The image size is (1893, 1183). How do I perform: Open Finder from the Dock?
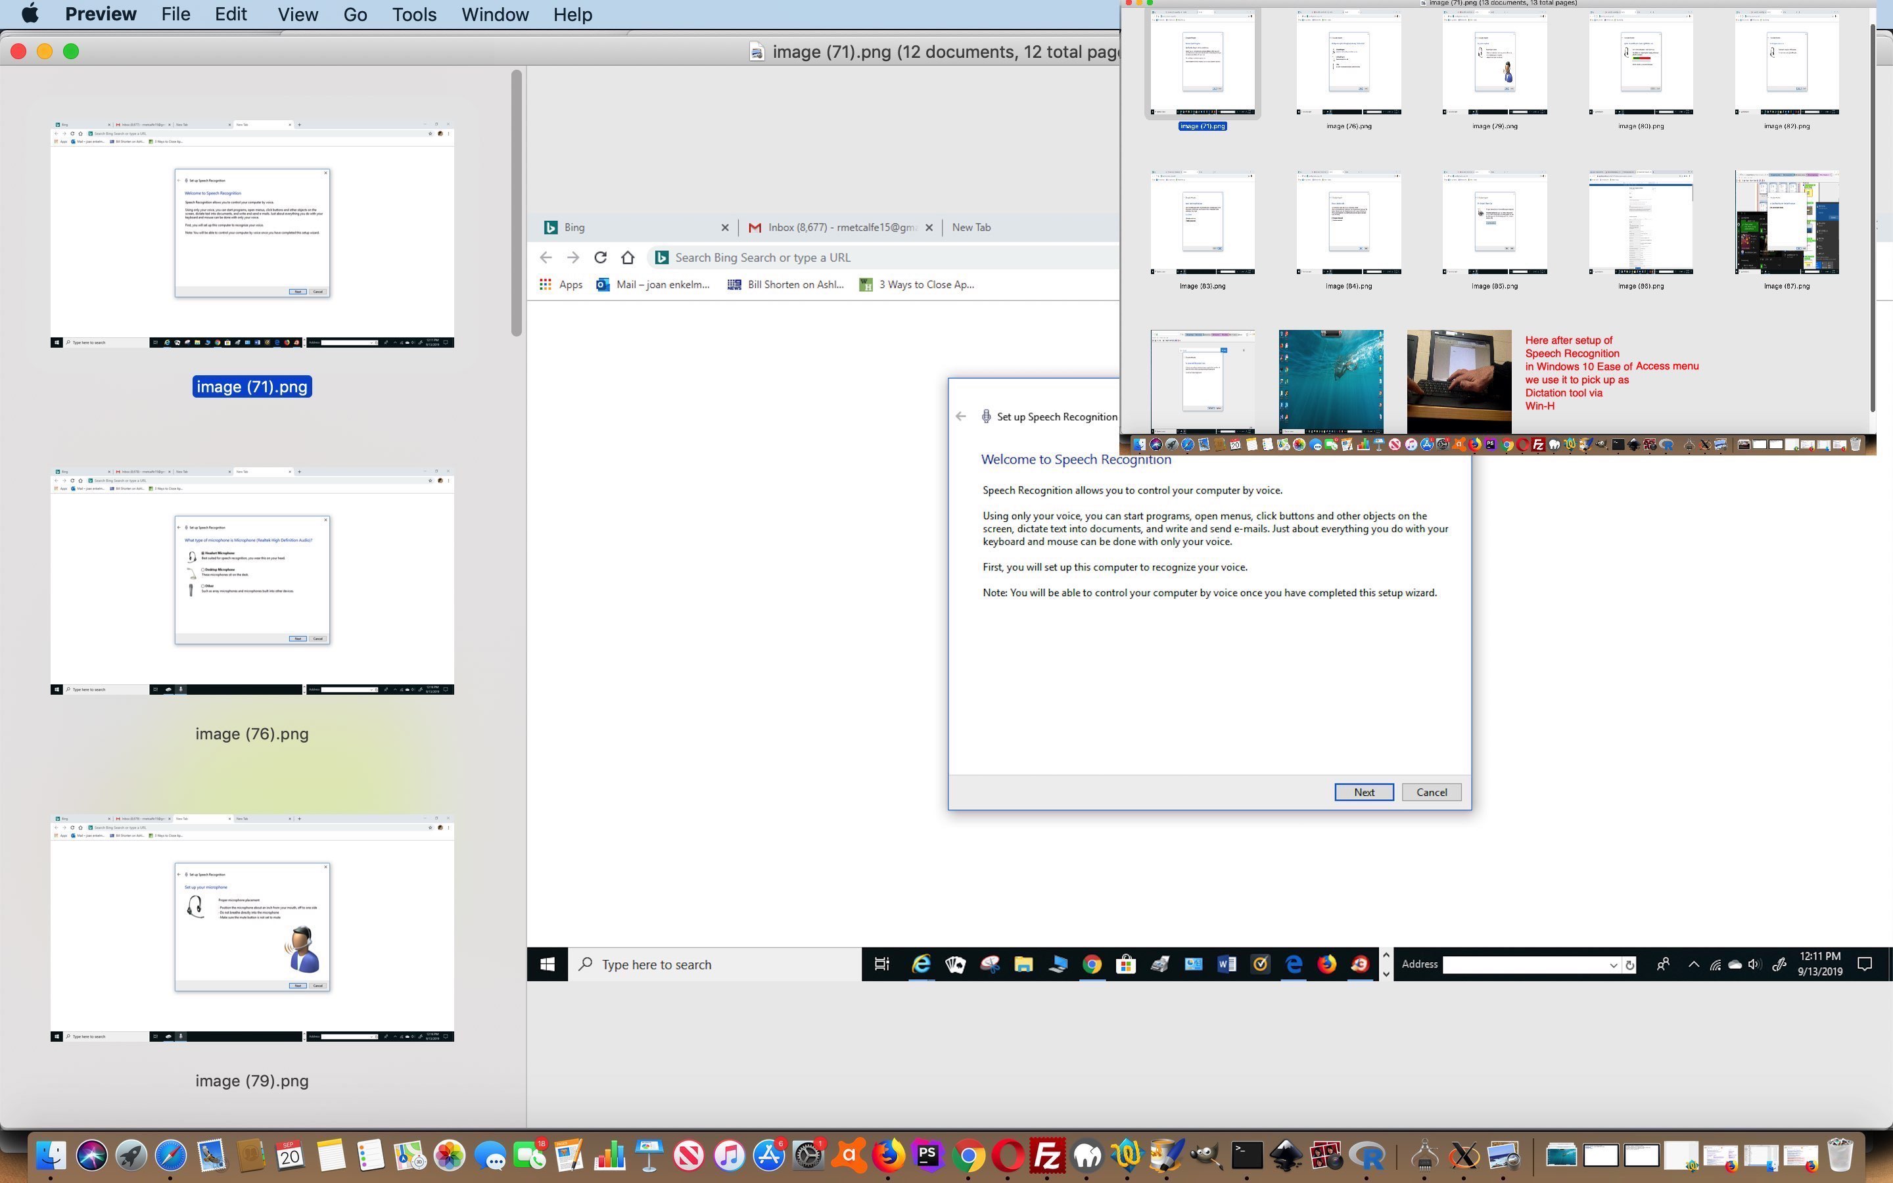[52, 1155]
